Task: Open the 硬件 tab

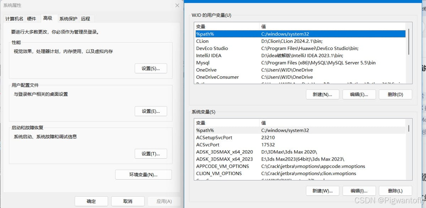Action: pyautogui.click(x=32, y=18)
